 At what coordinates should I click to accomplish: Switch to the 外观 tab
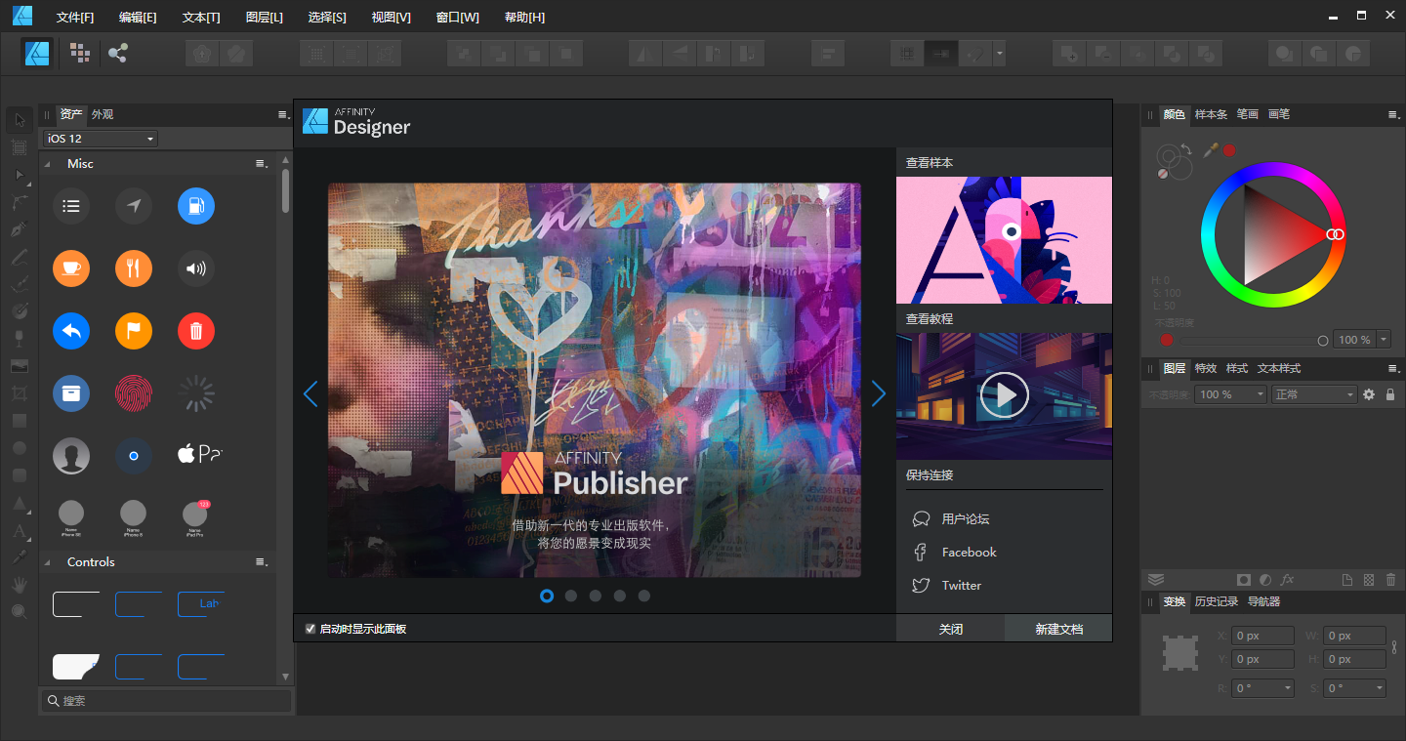point(103,114)
